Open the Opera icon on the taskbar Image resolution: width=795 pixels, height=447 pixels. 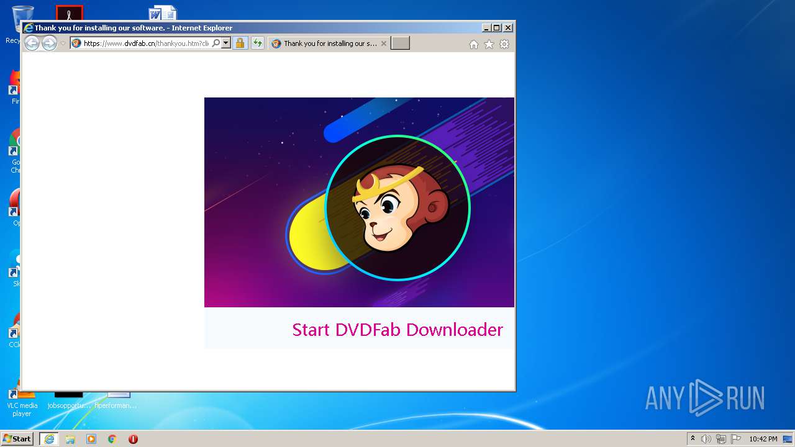point(133,439)
